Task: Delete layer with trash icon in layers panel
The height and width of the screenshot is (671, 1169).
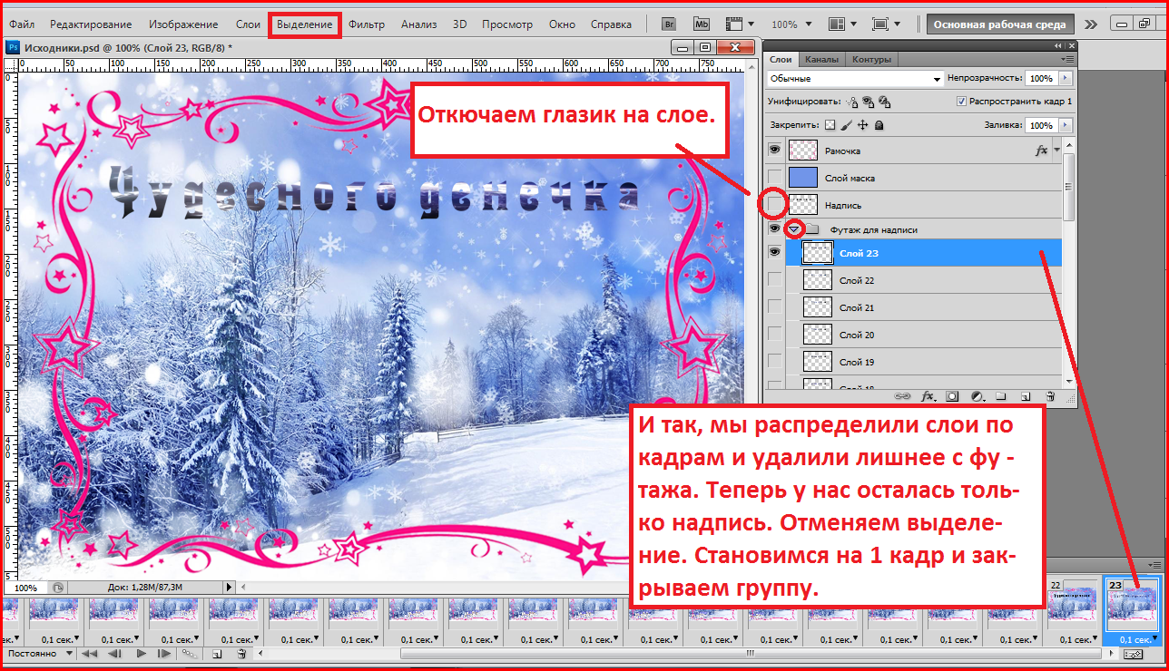Action: click(1050, 396)
